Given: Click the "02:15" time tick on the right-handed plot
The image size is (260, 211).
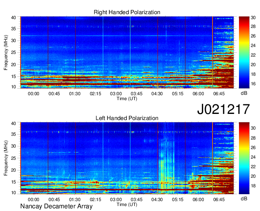Looking at the screenshot, I should (x=96, y=94).
